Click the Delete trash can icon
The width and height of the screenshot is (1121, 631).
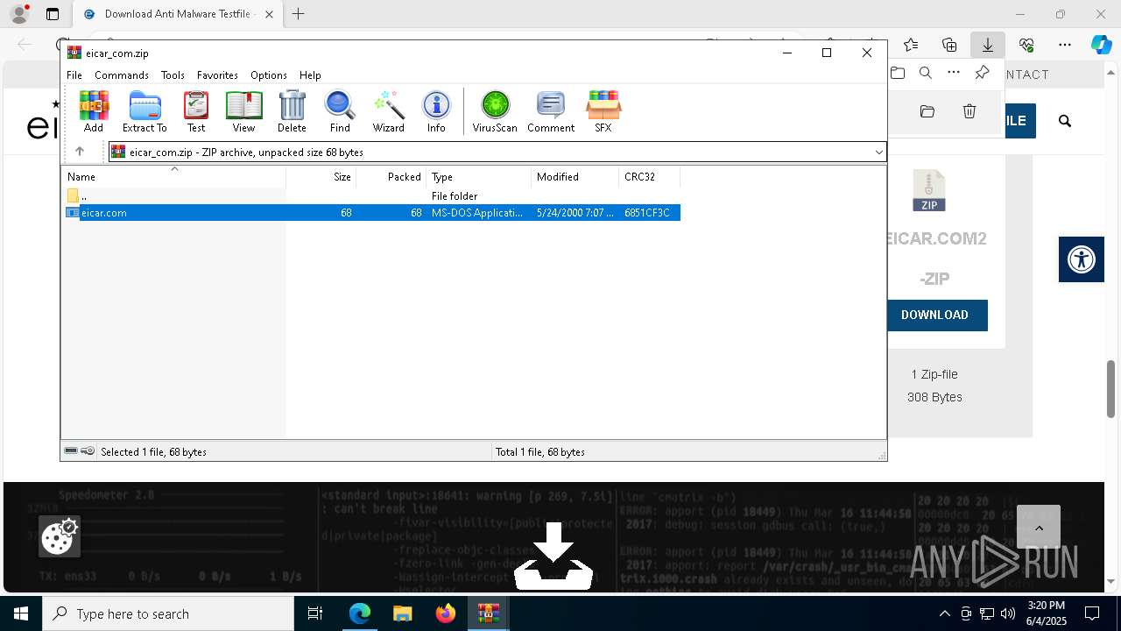click(x=292, y=111)
